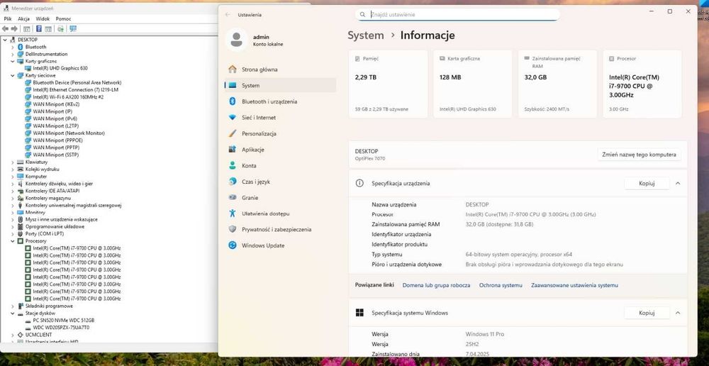Click Zmień nazwę tego komputera button
This screenshot has width=709, height=366.
[x=640, y=154]
